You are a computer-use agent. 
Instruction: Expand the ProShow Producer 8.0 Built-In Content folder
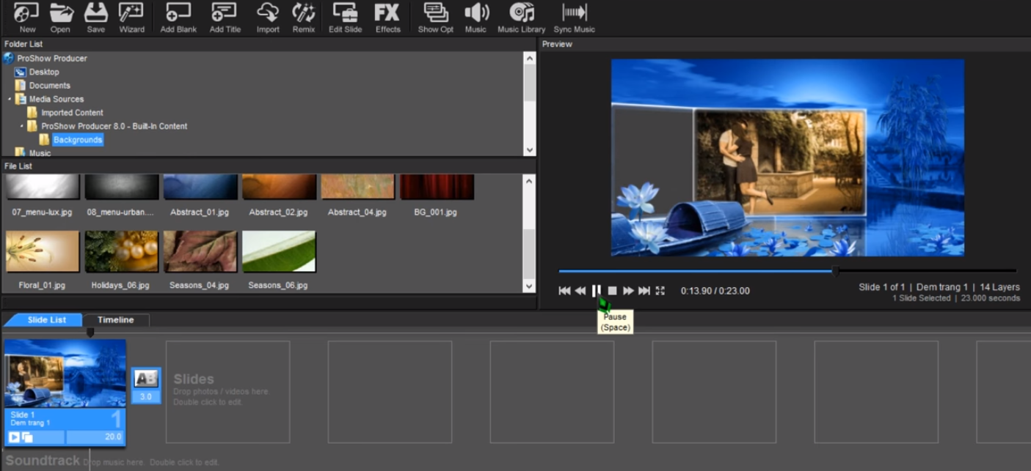point(23,126)
